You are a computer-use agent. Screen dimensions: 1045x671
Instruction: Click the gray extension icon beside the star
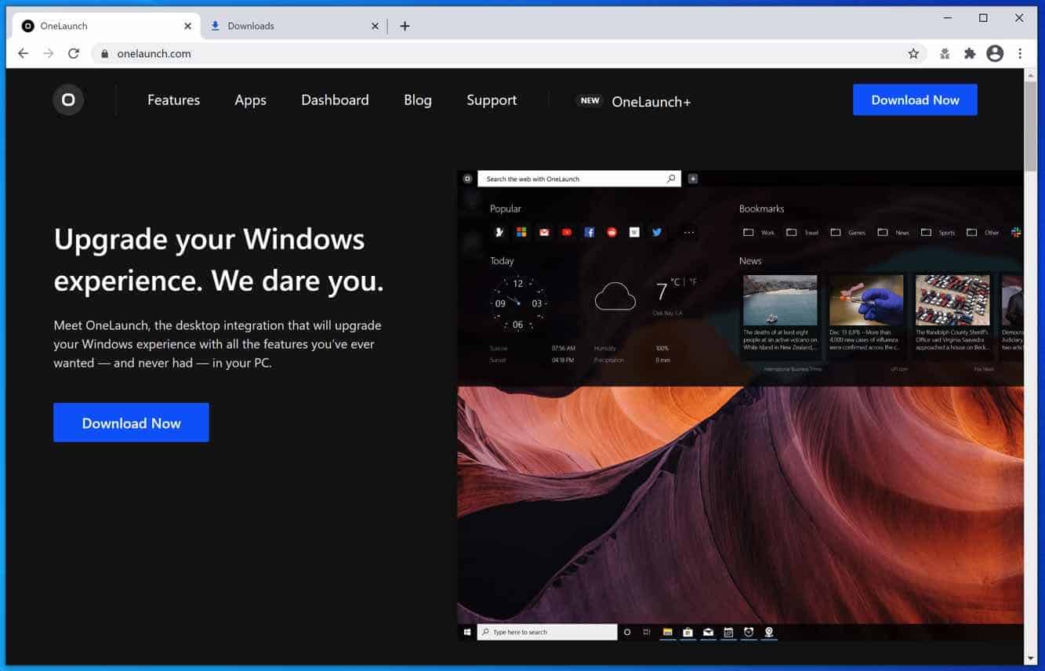(945, 53)
